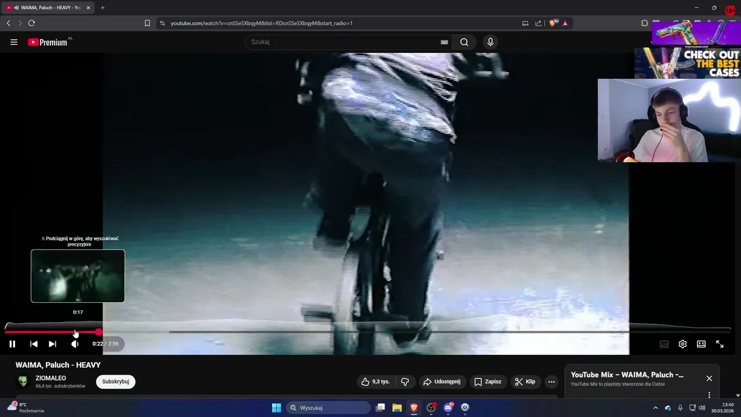Click the CHECK OUT THE BEST CASES banner
This screenshot has width=741, height=417.
tap(688, 63)
